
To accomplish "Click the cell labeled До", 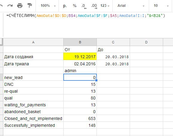I will pyautogui.click(x=113, y=50).
